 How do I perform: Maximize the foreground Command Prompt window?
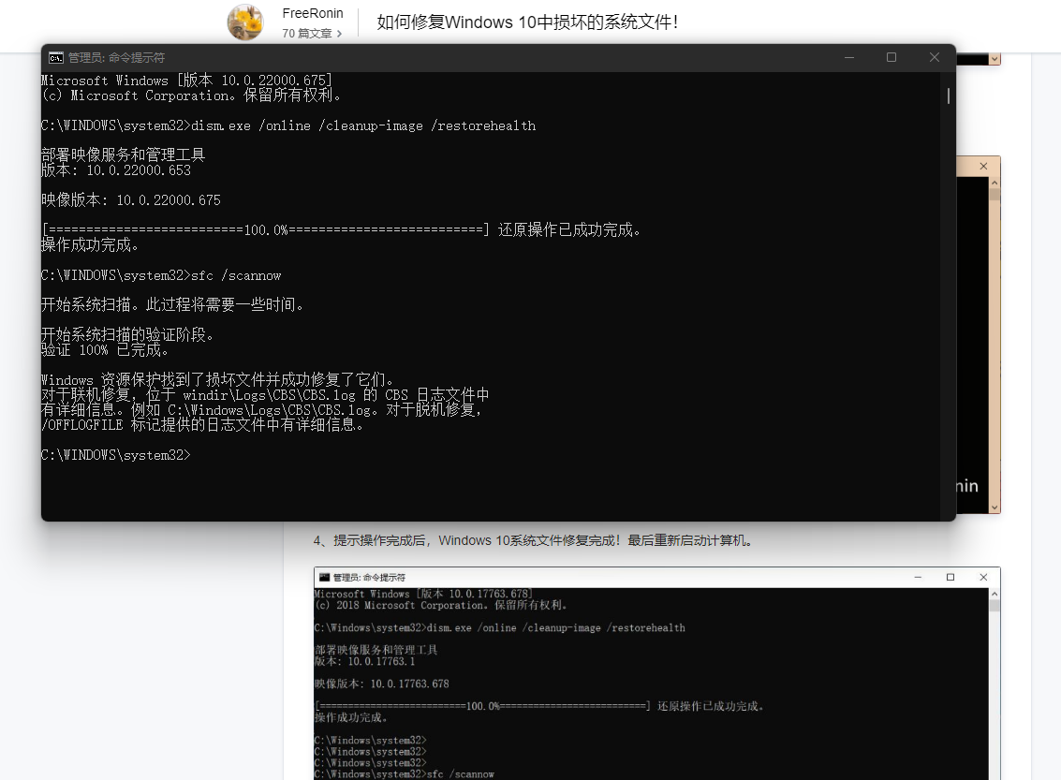click(892, 57)
